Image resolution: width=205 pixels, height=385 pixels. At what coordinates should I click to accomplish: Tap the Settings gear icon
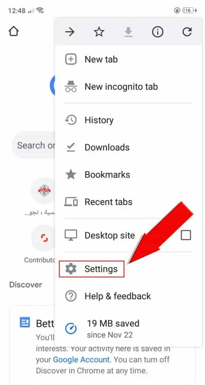tap(71, 269)
